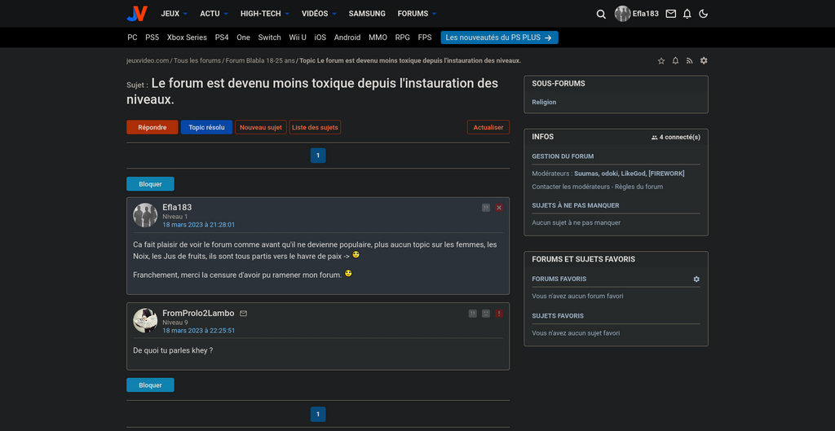Quote Efla183's message
The image size is (835, 431).
[486, 208]
